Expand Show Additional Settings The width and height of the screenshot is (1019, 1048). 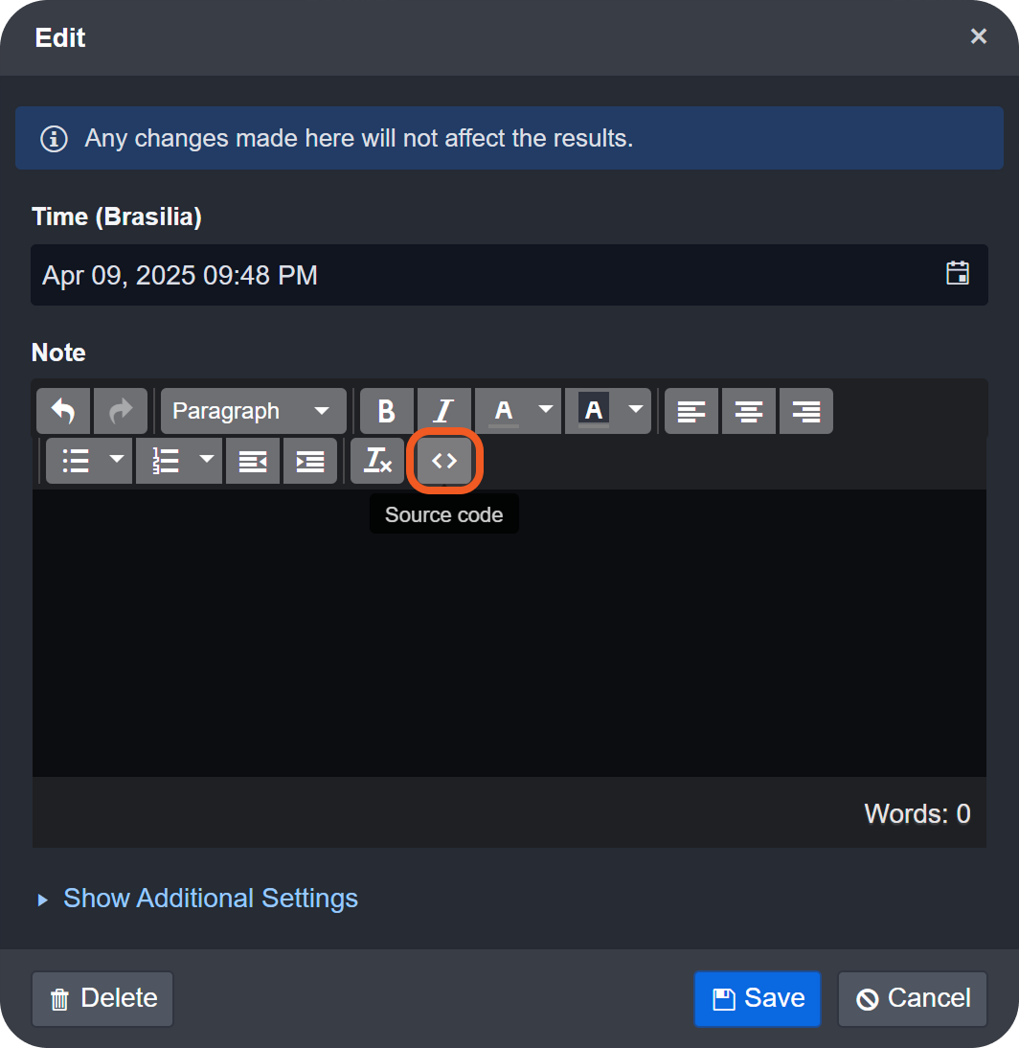210,899
